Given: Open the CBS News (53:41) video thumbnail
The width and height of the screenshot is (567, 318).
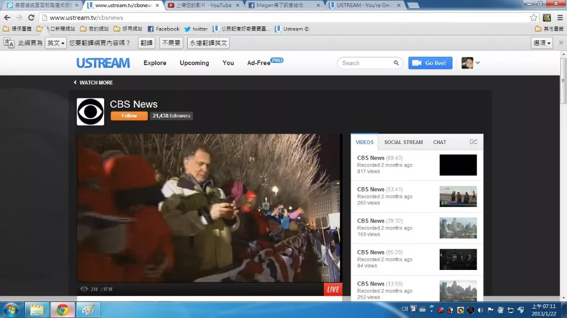Looking at the screenshot, I should click(458, 197).
